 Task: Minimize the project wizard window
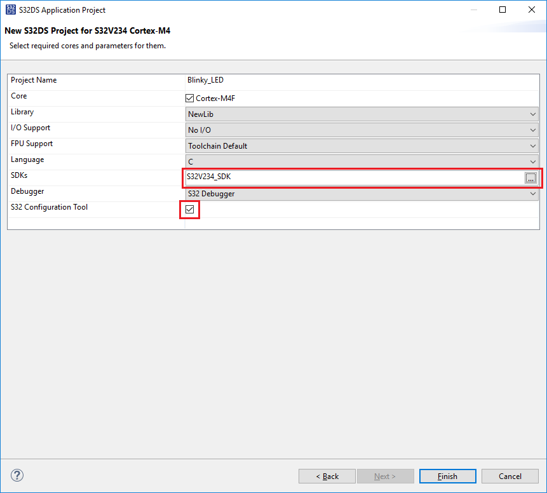pyautogui.click(x=473, y=10)
